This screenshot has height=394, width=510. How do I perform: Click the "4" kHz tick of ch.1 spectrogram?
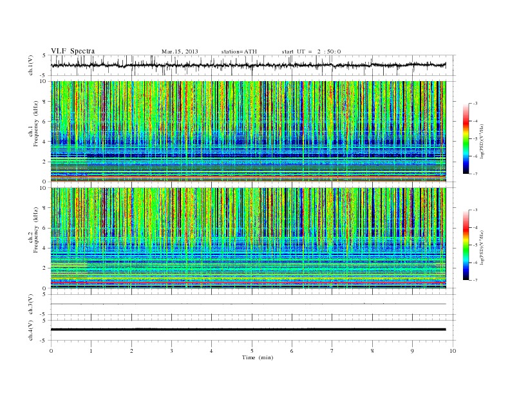pyautogui.click(x=45, y=142)
